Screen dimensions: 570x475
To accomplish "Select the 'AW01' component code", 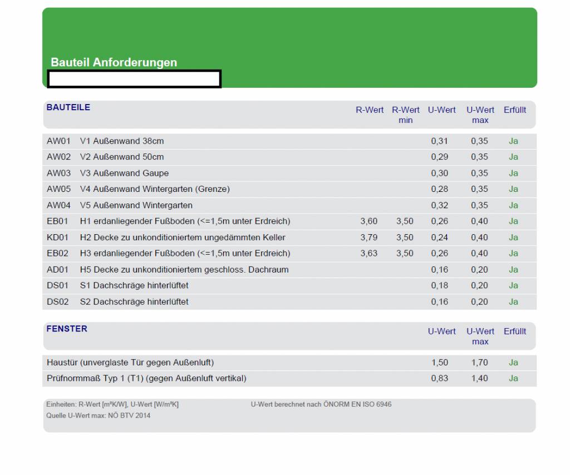I will (58, 141).
